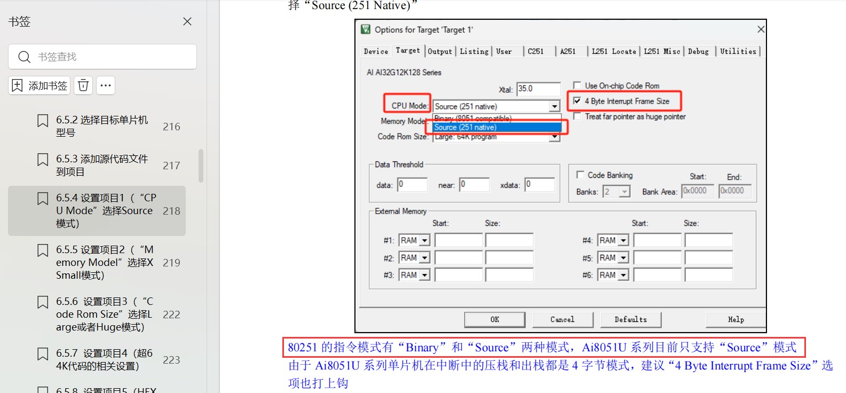Click the #1 memory Start field
This screenshot has height=393, width=846.
(x=458, y=240)
